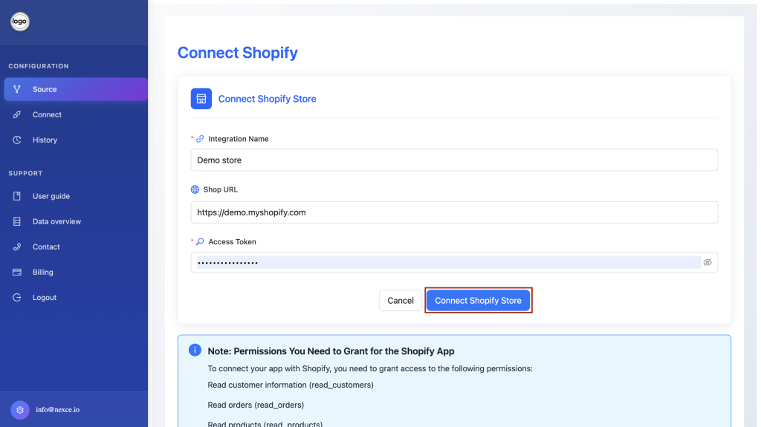Click the Cancel button
Image resolution: width=761 pixels, height=427 pixels.
pos(401,300)
